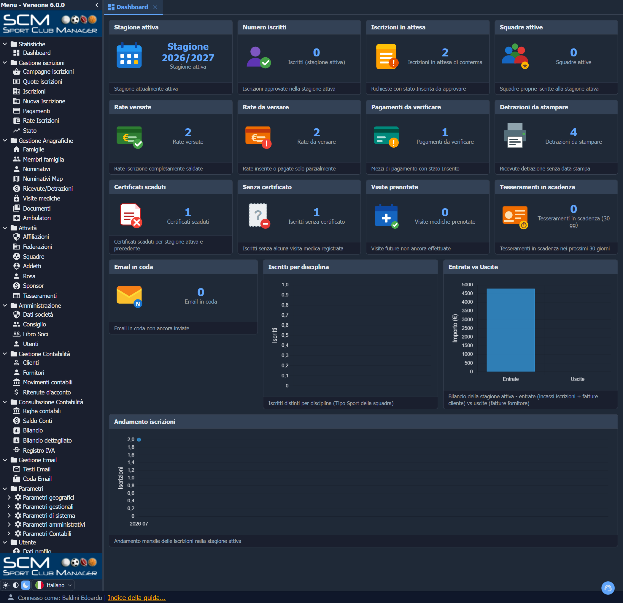This screenshot has width=623, height=603.
Task: Collapse the Consultazione Contabilità folder
Action: (x=5, y=402)
